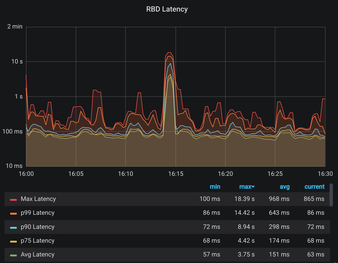The width and height of the screenshot is (338, 263).
Task: Click the 16:15 time axis label
Action: point(176,174)
